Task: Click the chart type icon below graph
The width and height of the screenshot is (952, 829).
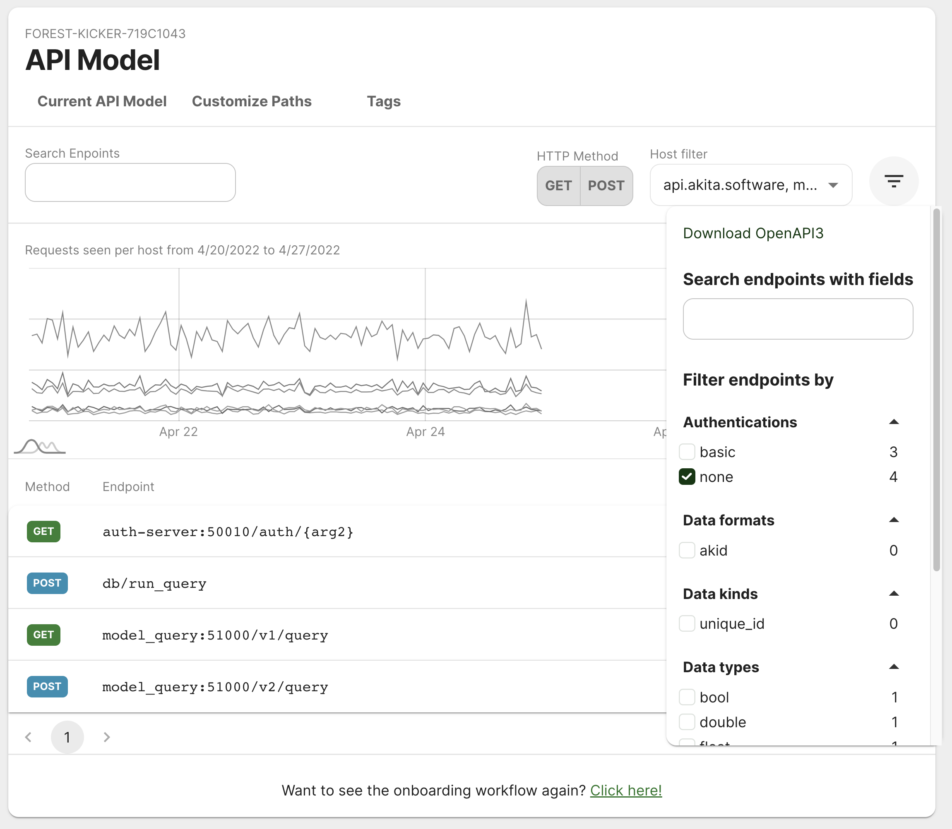Action: pos(40,447)
